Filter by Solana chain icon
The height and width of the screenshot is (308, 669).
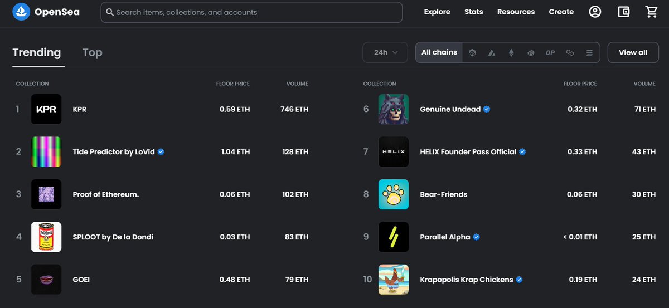point(589,52)
